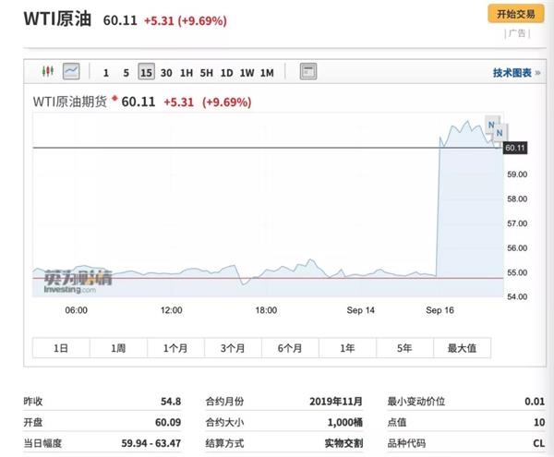The width and height of the screenshot is (554, 457).
Task: Click the upper N news marker
Action: coord(491,125)
